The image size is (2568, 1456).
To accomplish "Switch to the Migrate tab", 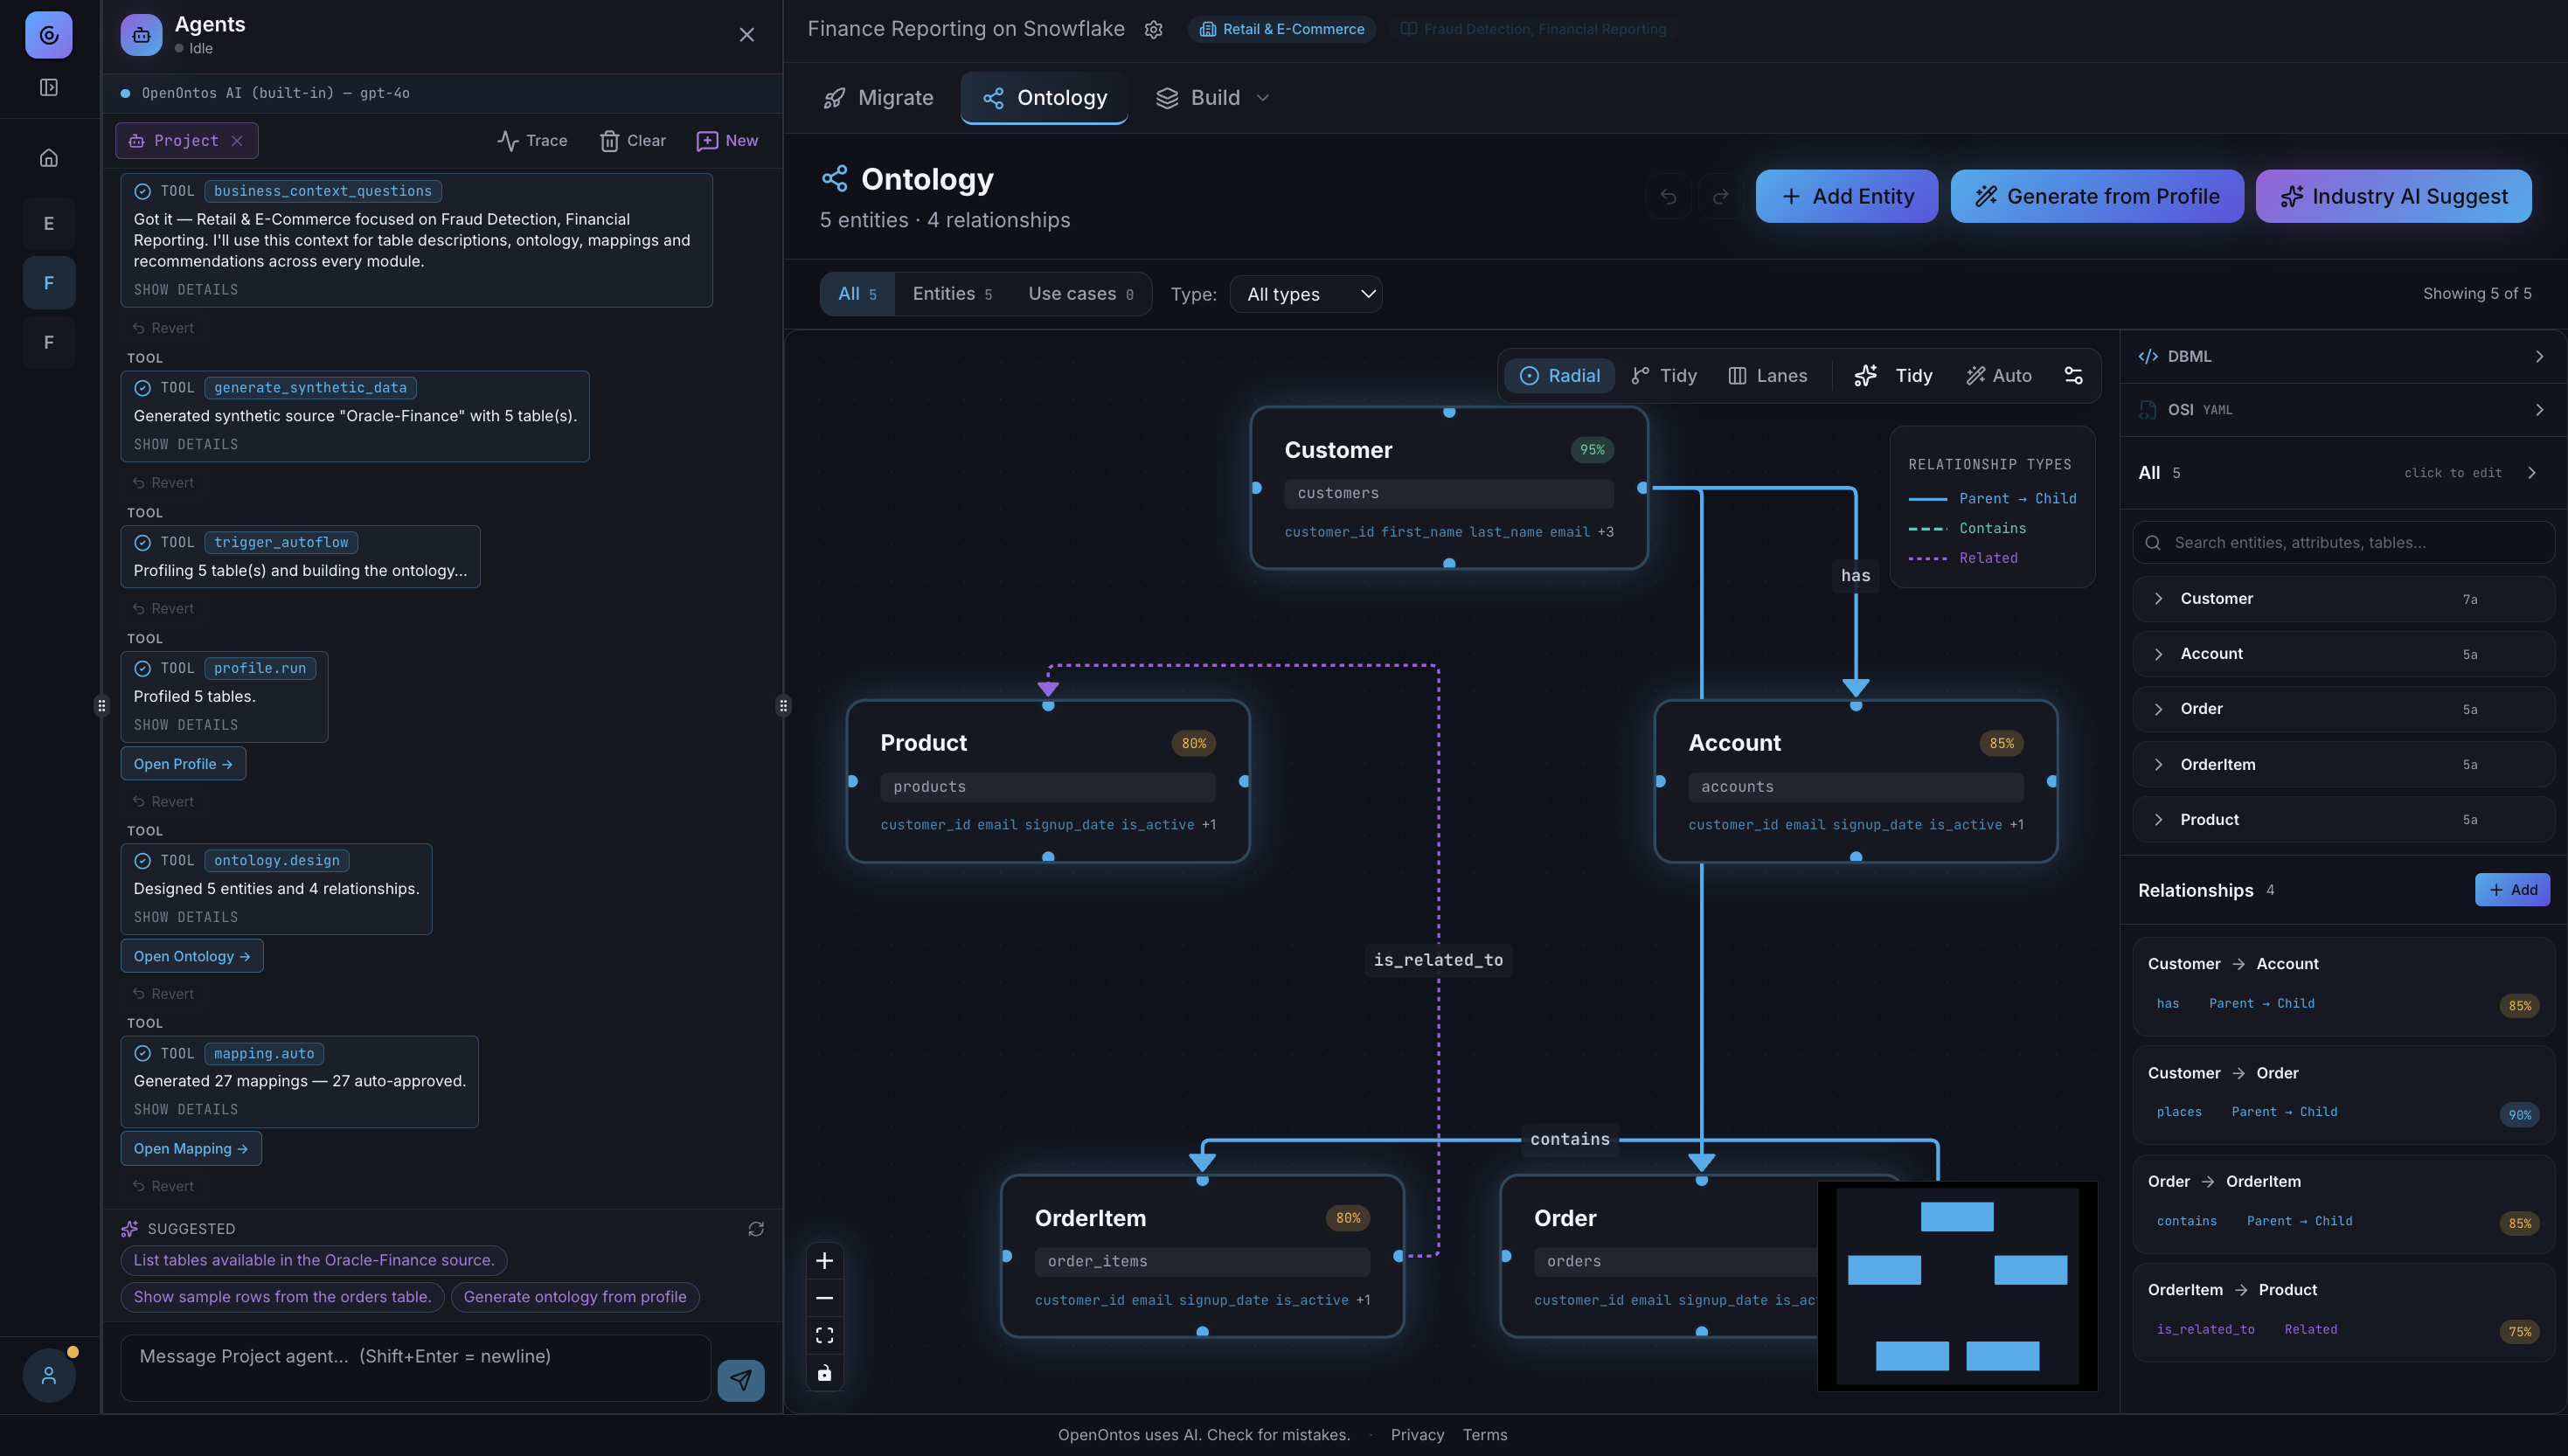I will 877,98.
